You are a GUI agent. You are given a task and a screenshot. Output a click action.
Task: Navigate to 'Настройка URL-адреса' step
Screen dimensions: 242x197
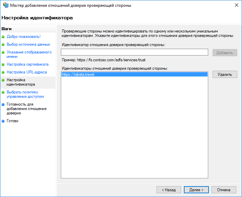[x=27, y=72]
